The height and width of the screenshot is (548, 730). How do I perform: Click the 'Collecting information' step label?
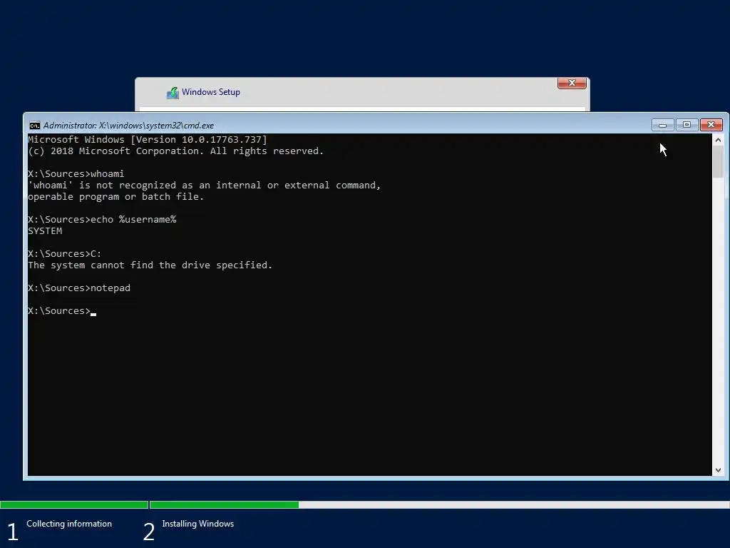pos(69,524)
